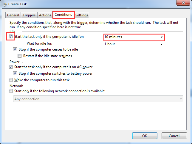
Task: Click the Any connection dropdown
Action: click(98, 99)
